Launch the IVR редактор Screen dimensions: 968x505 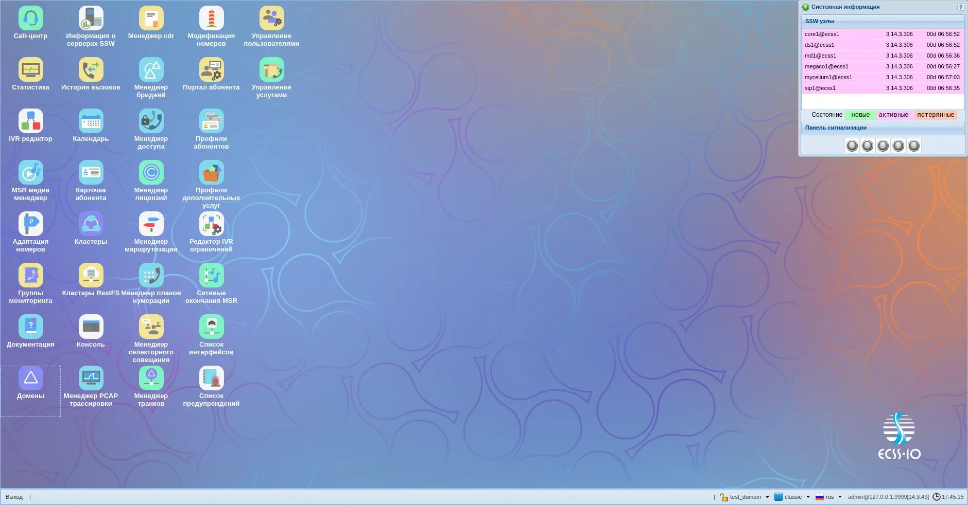point(30,121)
